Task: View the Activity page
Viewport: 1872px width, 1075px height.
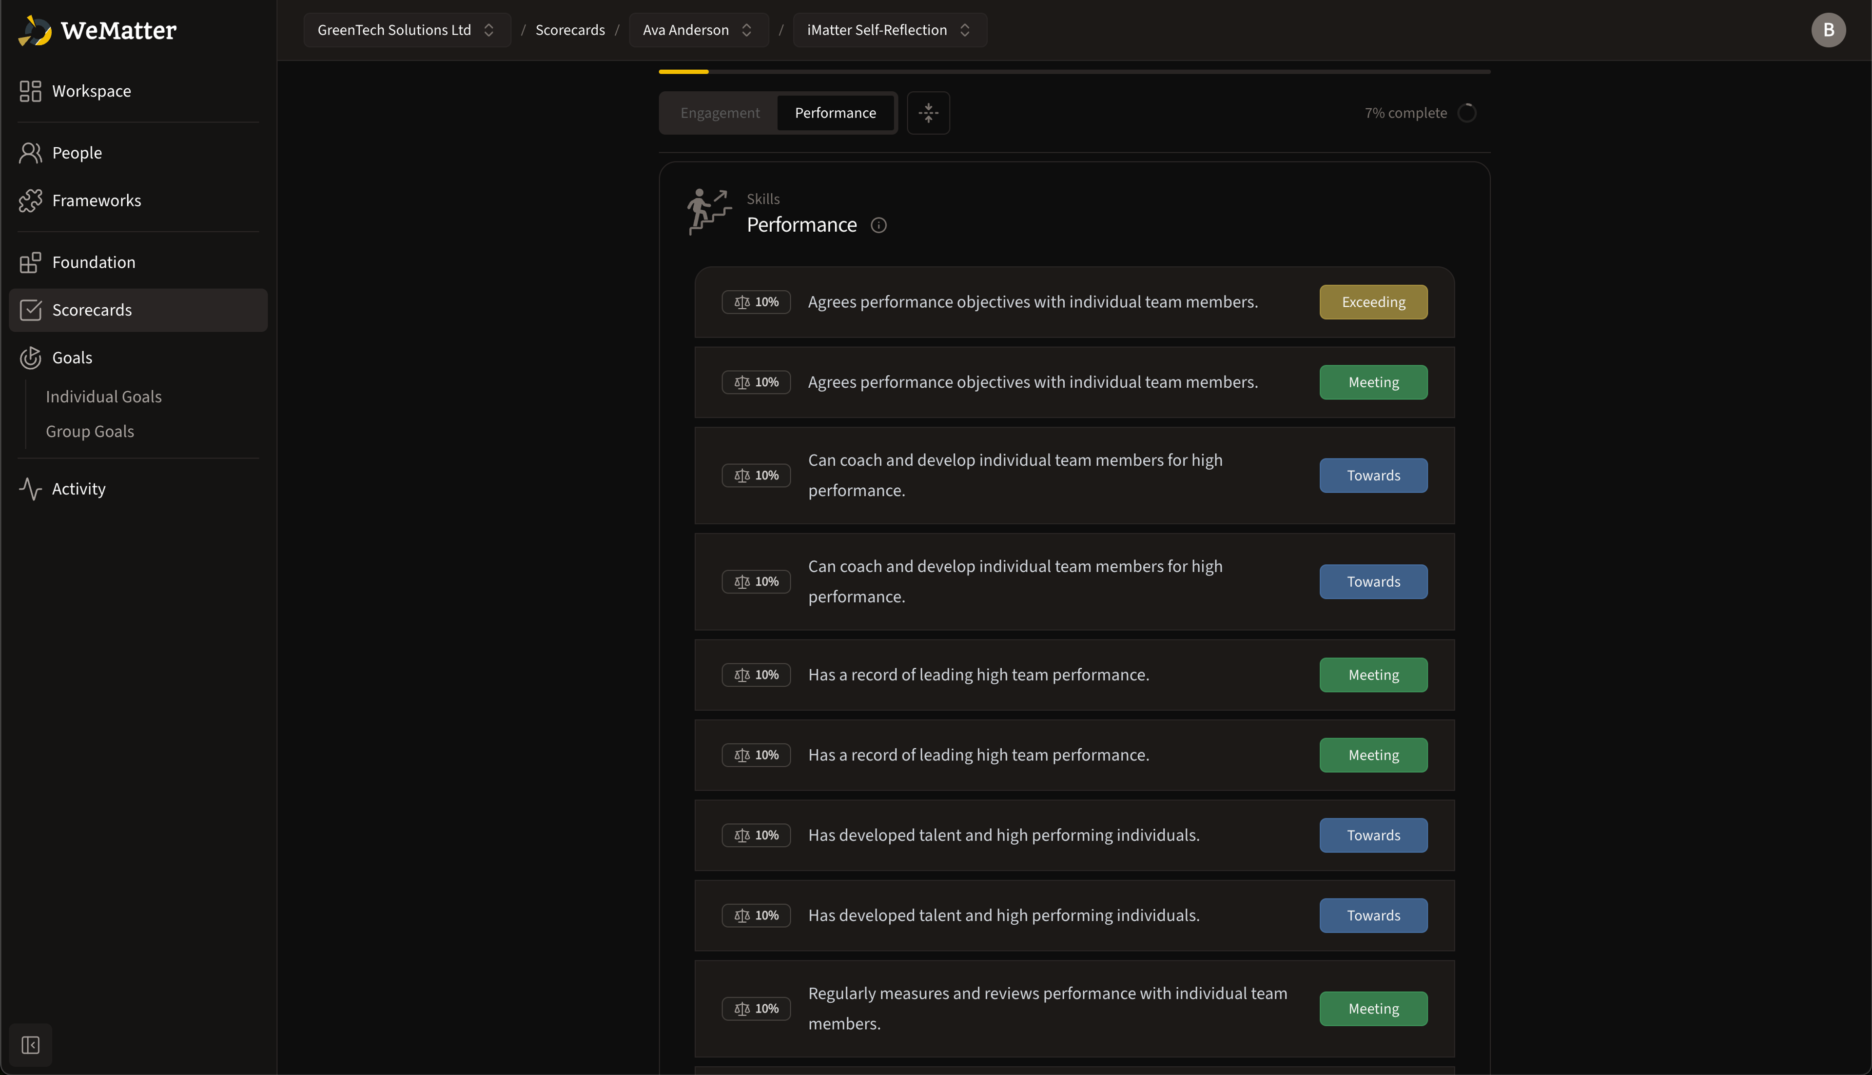Action: 138,489
